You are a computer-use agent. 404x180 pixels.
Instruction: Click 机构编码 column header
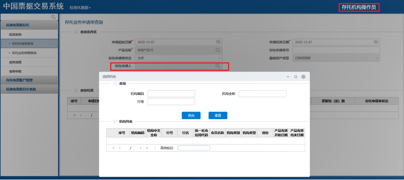(x=138, y=133)
